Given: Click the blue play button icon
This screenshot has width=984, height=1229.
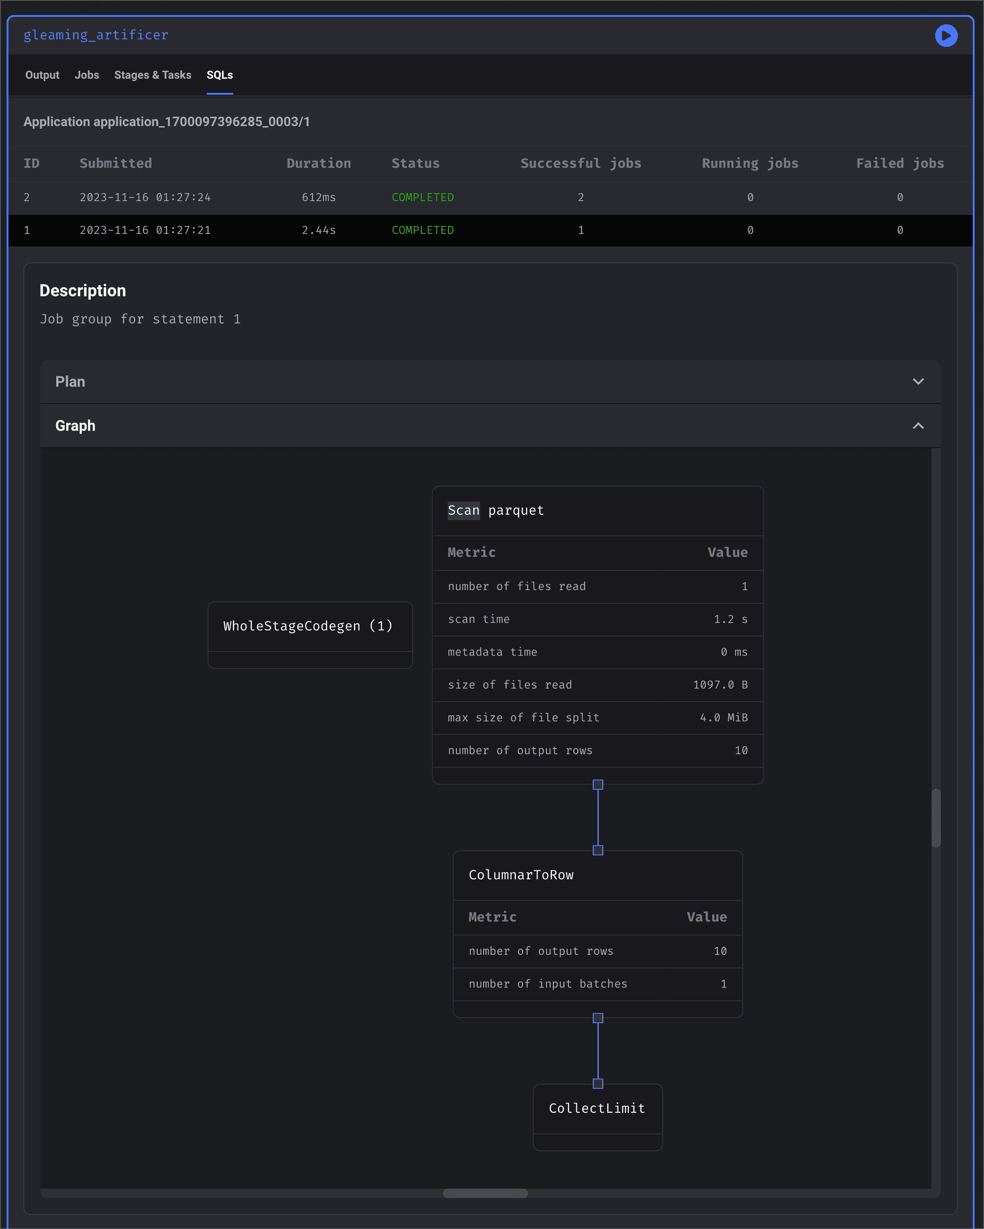Looking at the screenshot, I should pos(946,36).
